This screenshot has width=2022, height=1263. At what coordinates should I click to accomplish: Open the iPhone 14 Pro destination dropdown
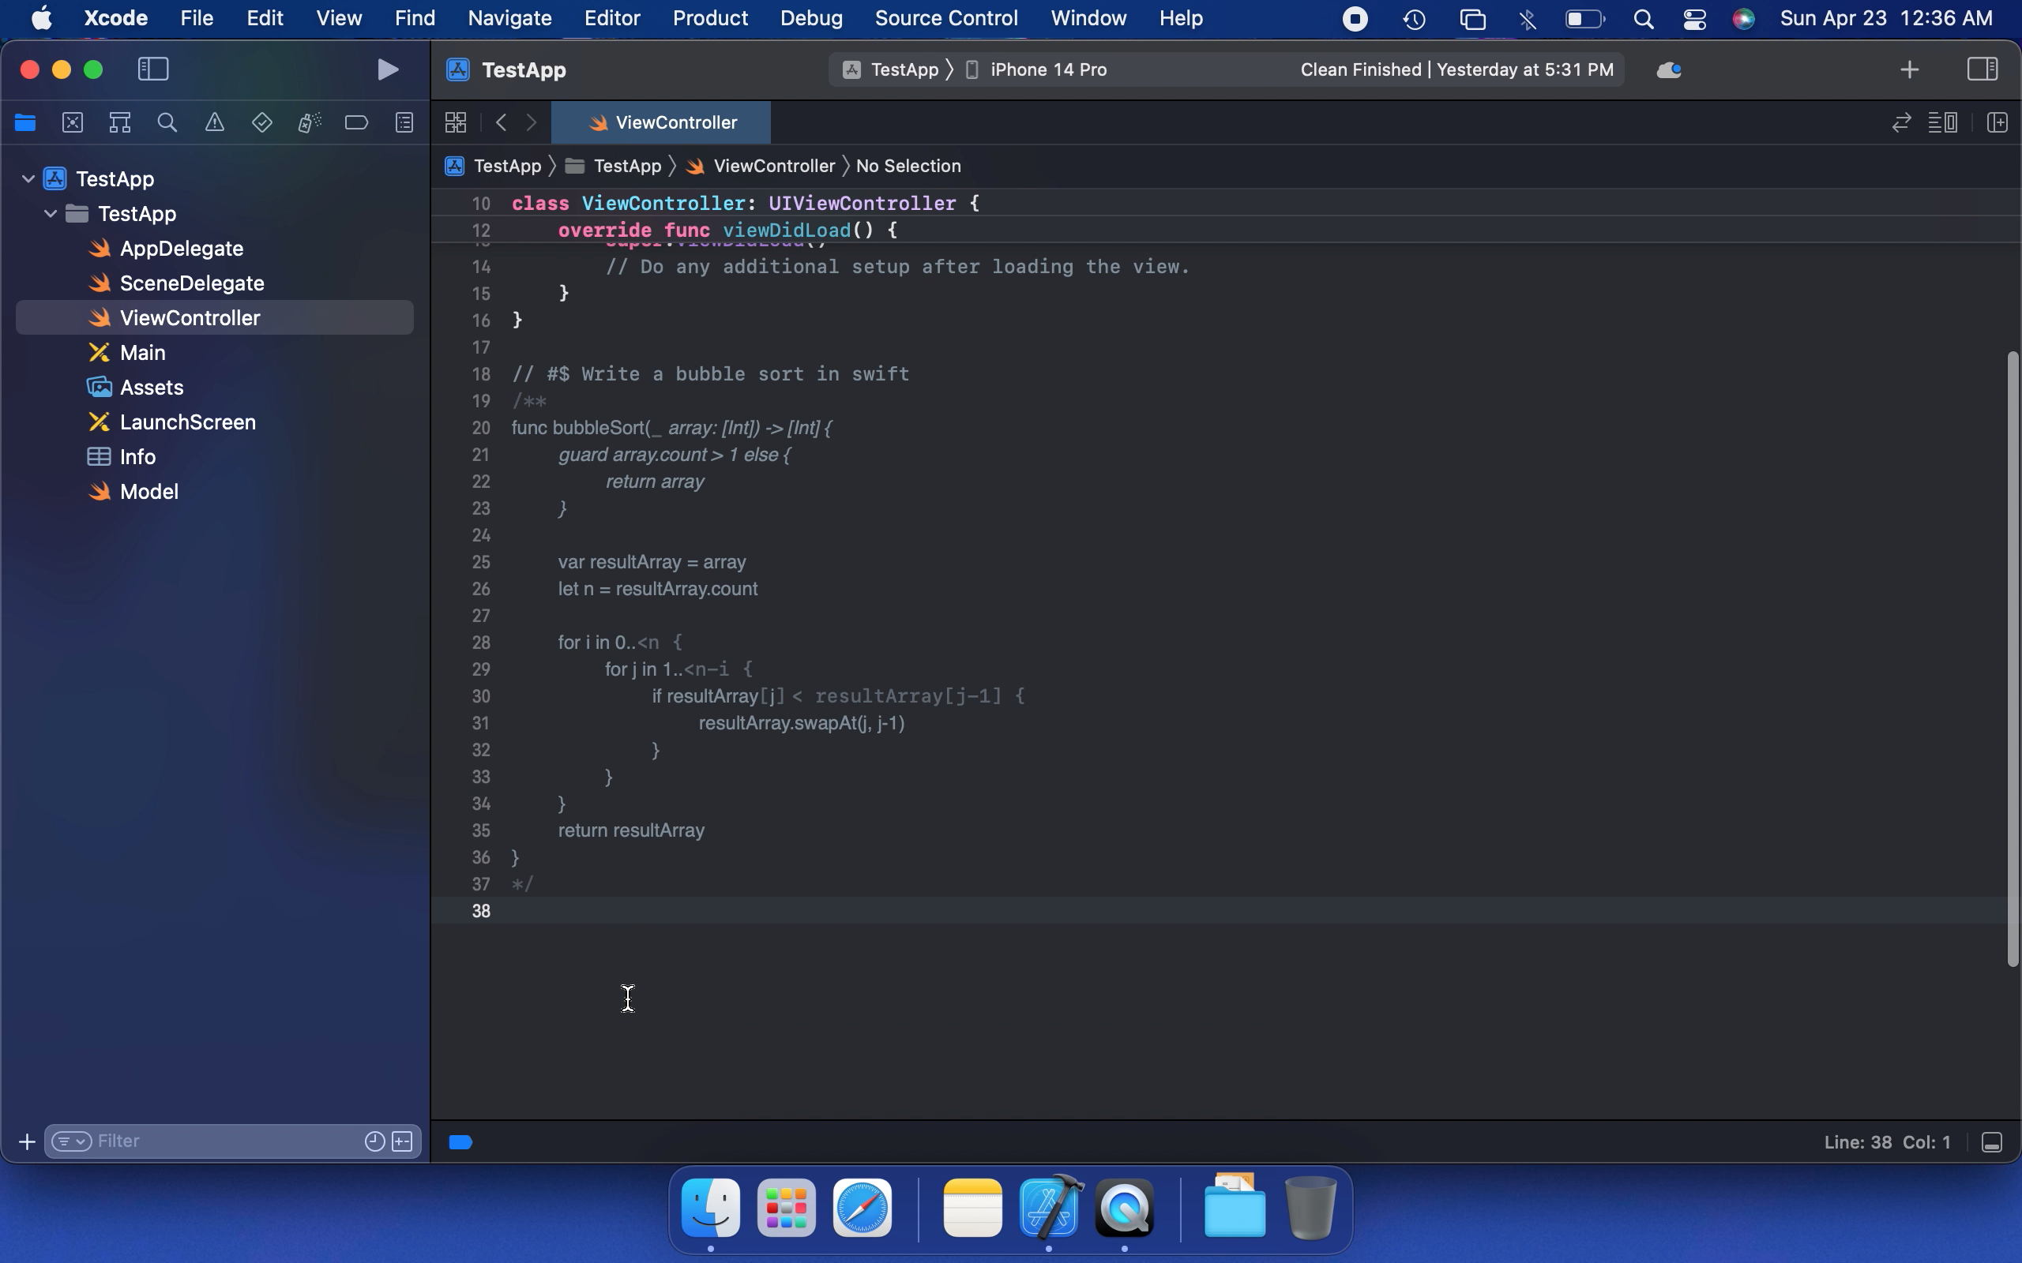(1048, 69)
